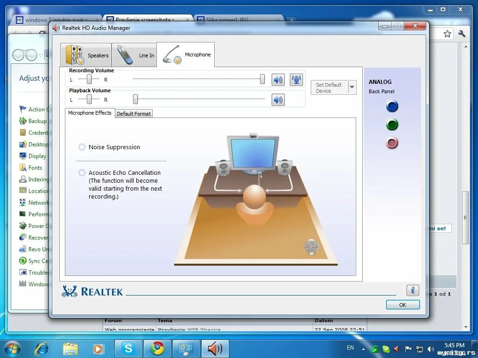Click the OK button
Image resolution: width=478 pixels, height=358 pixels.
tap(403, 305)
